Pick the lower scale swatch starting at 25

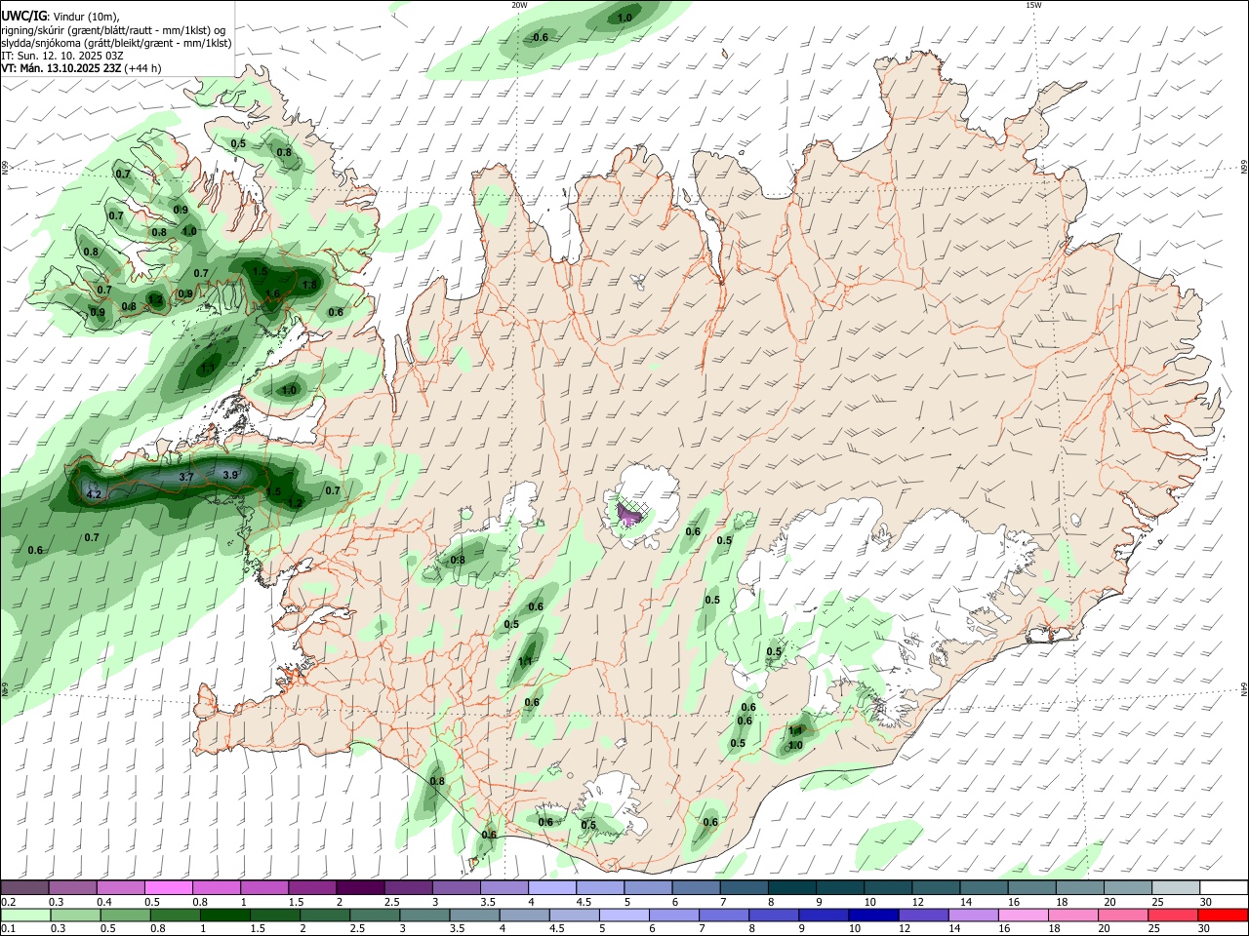1172,915
